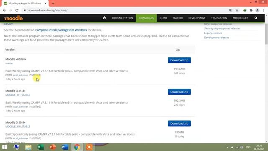Click the browser forward arrow

pos(10,10)
